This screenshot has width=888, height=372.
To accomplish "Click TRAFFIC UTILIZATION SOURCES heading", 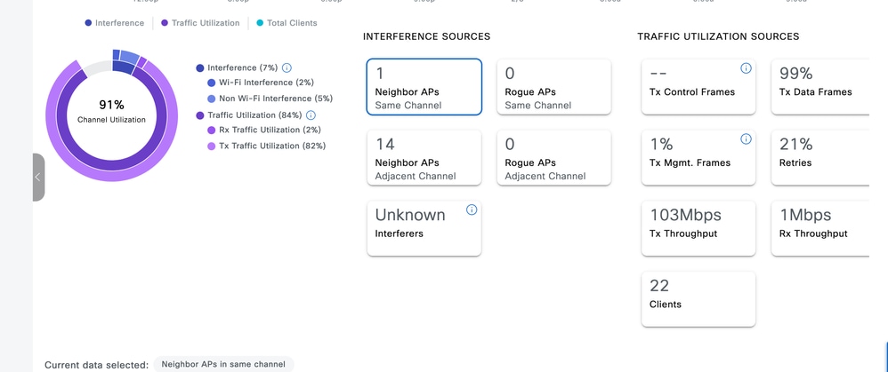I will (718, 36).
